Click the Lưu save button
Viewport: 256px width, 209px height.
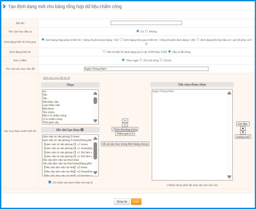pyautogui.click(x=136, y=202)
